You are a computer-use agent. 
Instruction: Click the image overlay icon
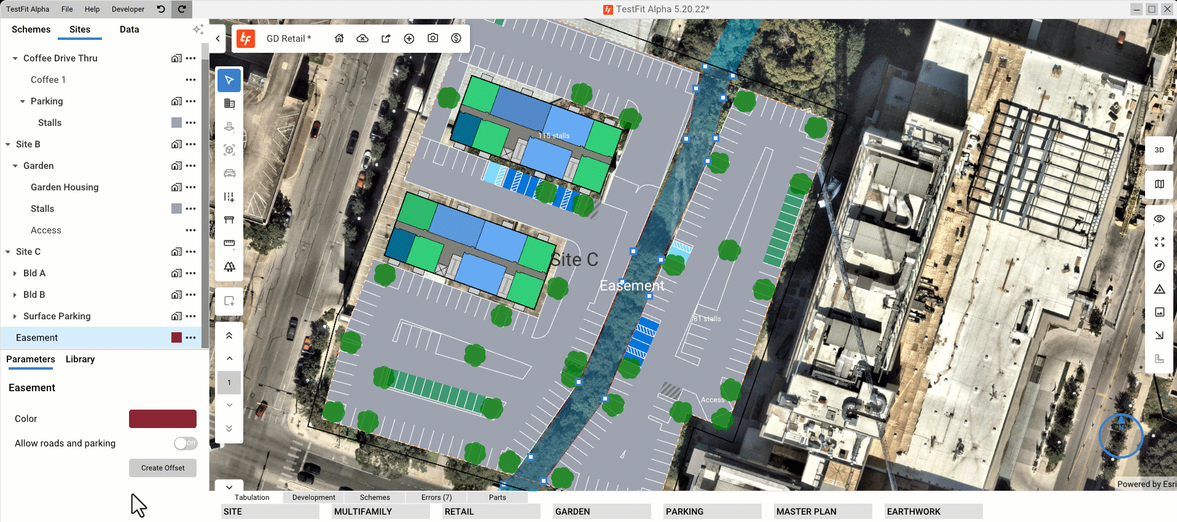[1159, 312]
